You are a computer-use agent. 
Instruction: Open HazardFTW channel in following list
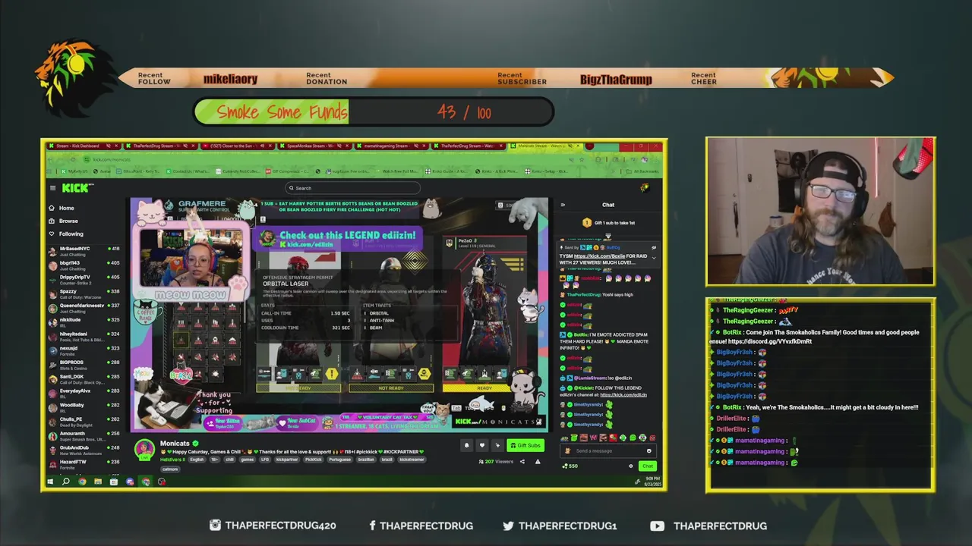point(84,464)
